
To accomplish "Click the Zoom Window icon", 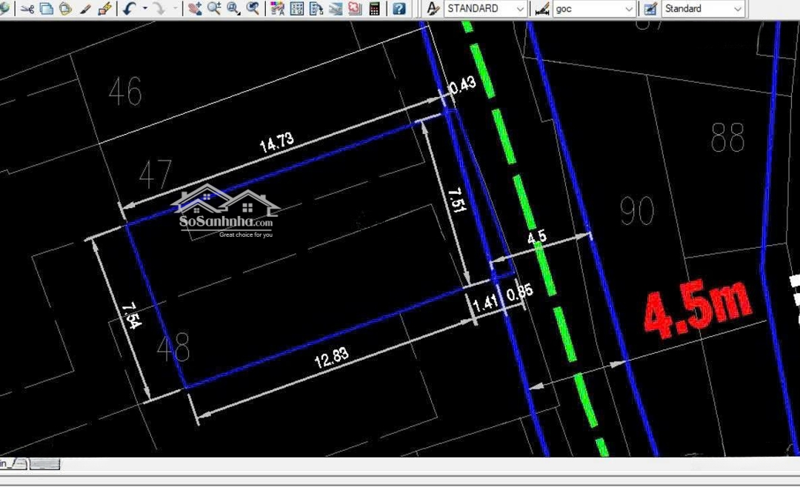I will [x=233, y=9].
